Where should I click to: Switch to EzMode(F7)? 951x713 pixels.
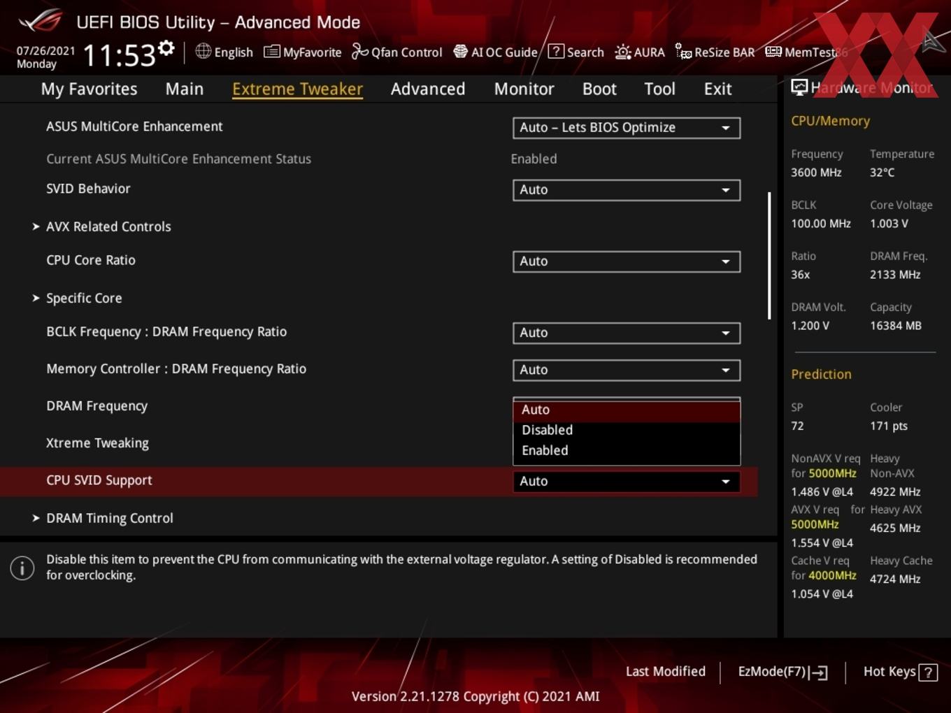tap(783, 672)
